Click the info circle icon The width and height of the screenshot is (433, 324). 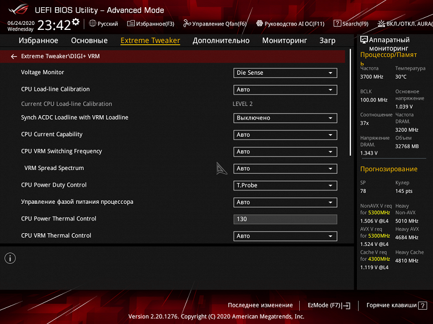(x=10, y=258)
